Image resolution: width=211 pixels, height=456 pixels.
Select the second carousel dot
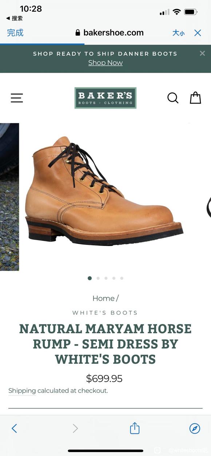tap(98, 278)
